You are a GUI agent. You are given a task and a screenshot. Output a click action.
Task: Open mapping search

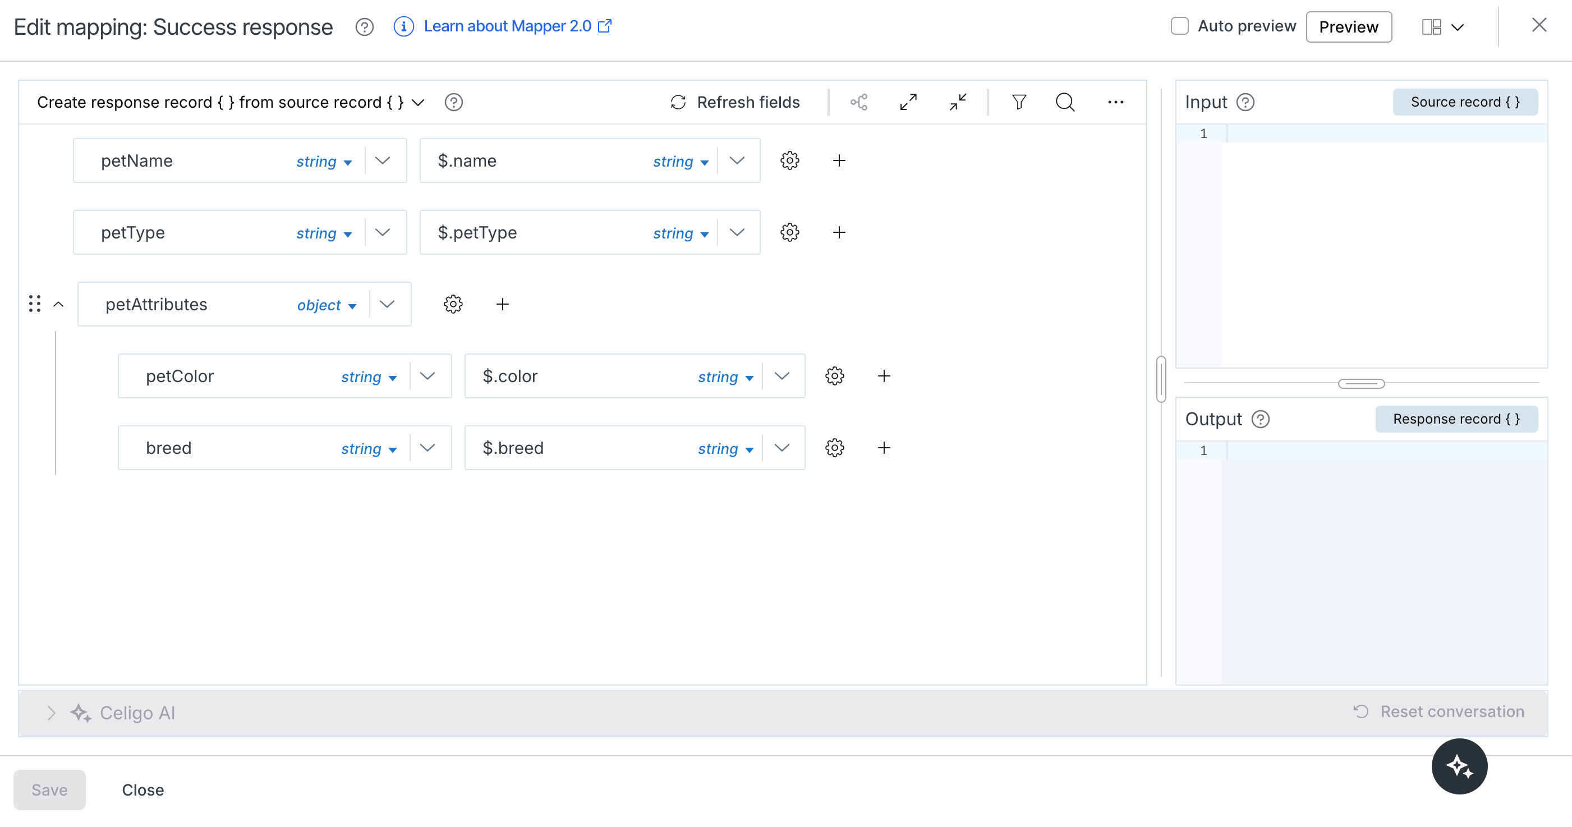tap(1065, 102)
